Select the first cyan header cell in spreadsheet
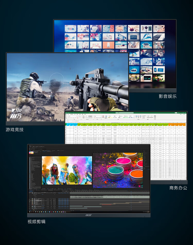 (x=68, y=125)
